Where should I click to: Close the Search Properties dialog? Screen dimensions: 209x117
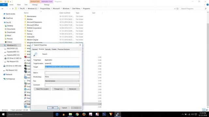tap(80, 45)
